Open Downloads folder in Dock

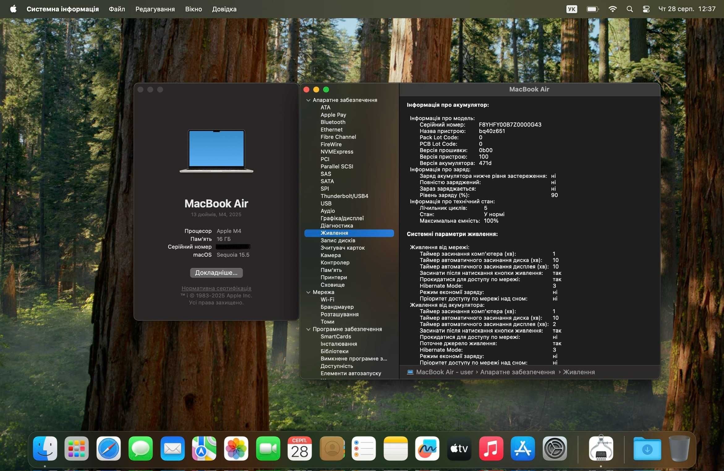click(647, 448)
